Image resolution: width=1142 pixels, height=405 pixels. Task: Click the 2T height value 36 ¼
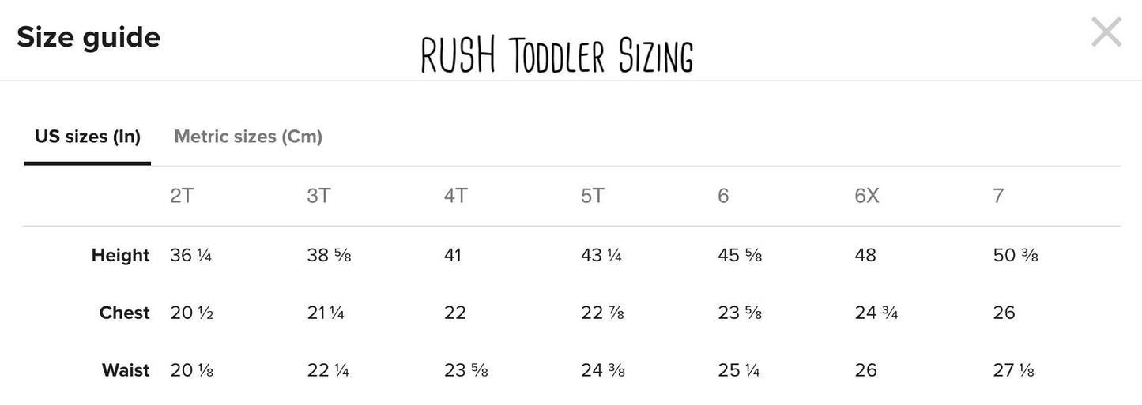click(x=190, y=255)
